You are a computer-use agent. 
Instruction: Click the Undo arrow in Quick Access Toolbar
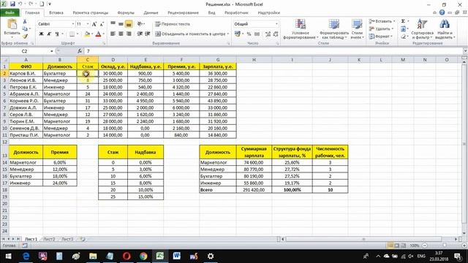pos(20,4)
